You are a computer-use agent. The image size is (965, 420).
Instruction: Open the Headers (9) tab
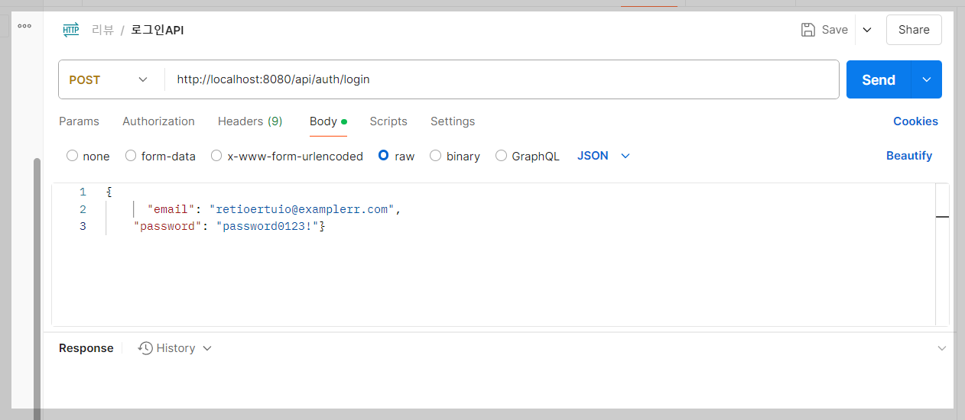250,121
